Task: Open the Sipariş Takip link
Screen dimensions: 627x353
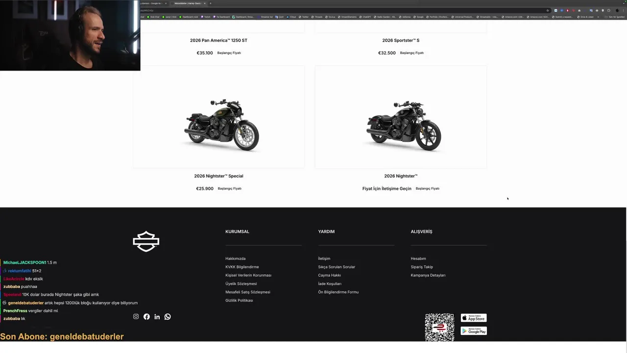Action: tap(422, 267)
